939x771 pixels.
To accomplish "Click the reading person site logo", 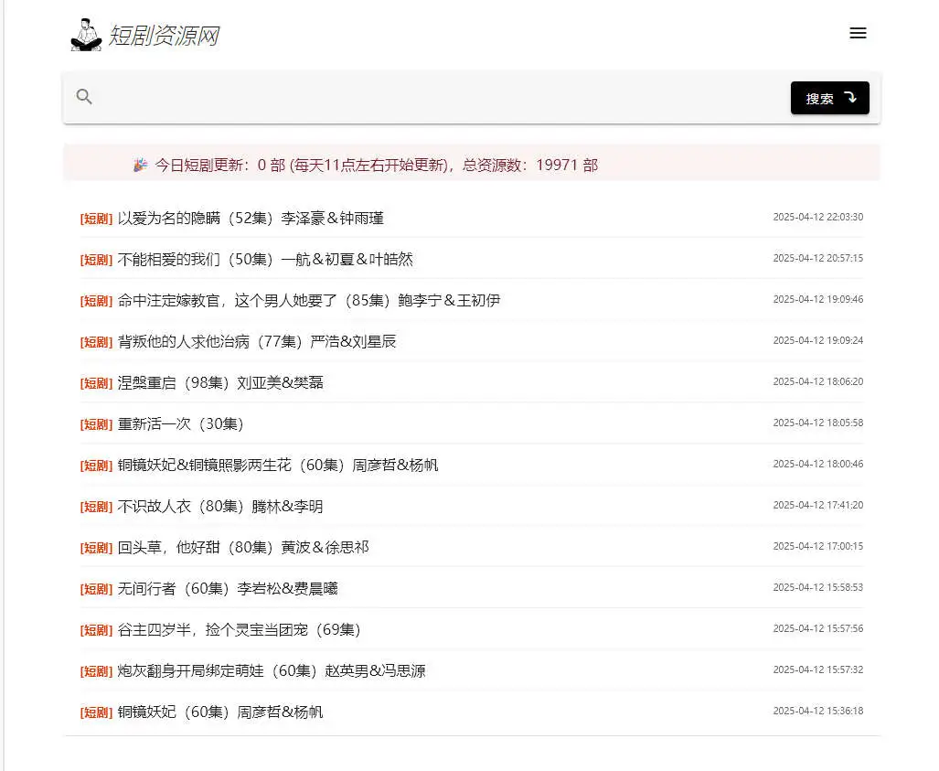I will pyautogui.click(x=86, y=35).
